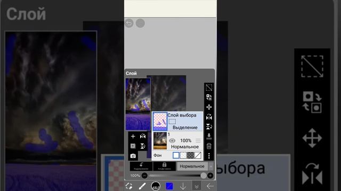Click mirror-flip icon beside the plus button
This screenshot has width=341, height=191.
tap(143, 136)
